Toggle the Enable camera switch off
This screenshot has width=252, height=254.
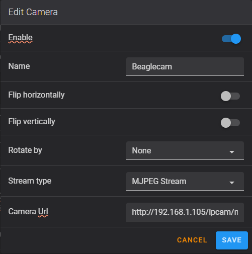pos(231,39)
